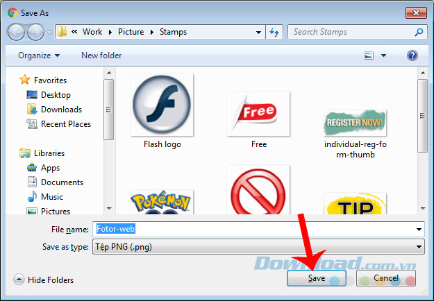The image size is (434, 301).
Task: Open the Music library
Action: (x=52, y=197)
